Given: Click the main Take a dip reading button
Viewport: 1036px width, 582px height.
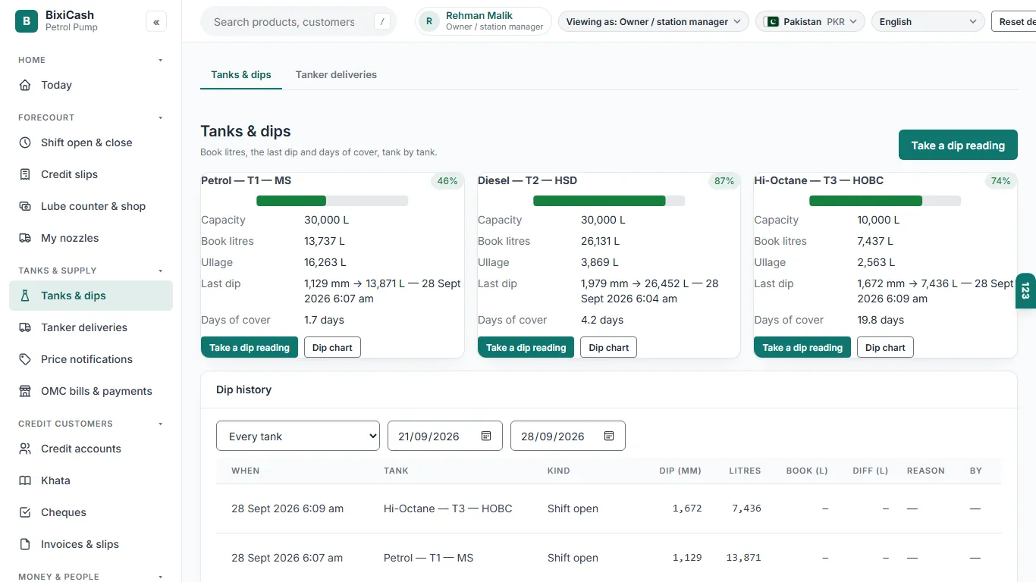Looking at the screenshot, I should pyautogui.click(x=958, y=145).
